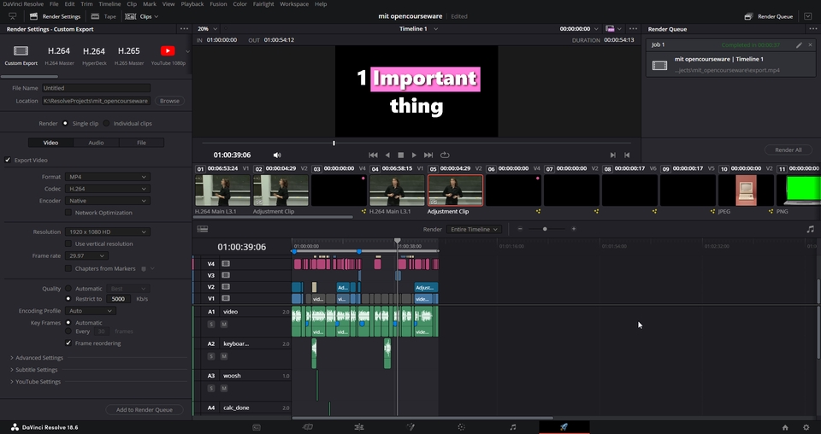Open the Fairlight menu
Viewport: 821px width, 434px height.
click(x=263, y=3)
